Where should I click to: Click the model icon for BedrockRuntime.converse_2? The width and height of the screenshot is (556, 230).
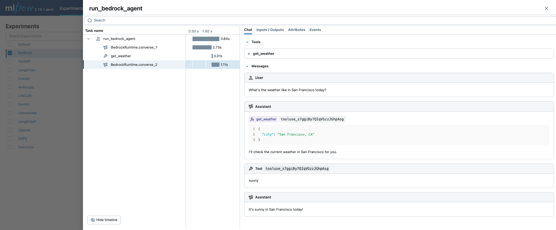105,65
